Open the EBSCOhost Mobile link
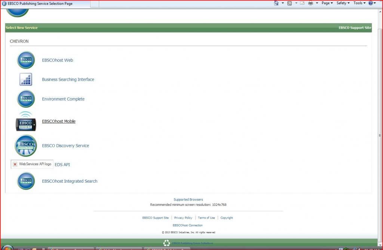This screenshot has width=383, height=250. click(59, 121)
